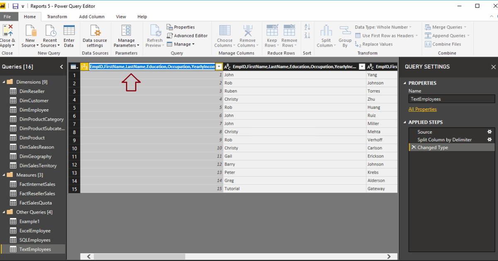
Task: Select the ExcelEmployee query
Action: pos(35,231)
